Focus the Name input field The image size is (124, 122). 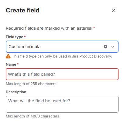[62, 74]
